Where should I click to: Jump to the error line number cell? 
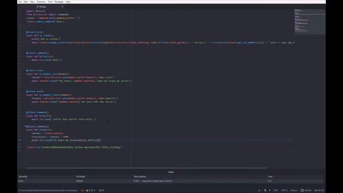pos(270,181)
